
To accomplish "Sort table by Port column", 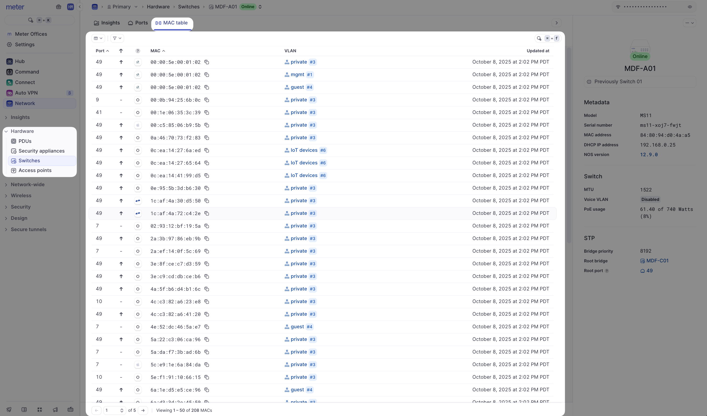I will (x=102, y=51).
